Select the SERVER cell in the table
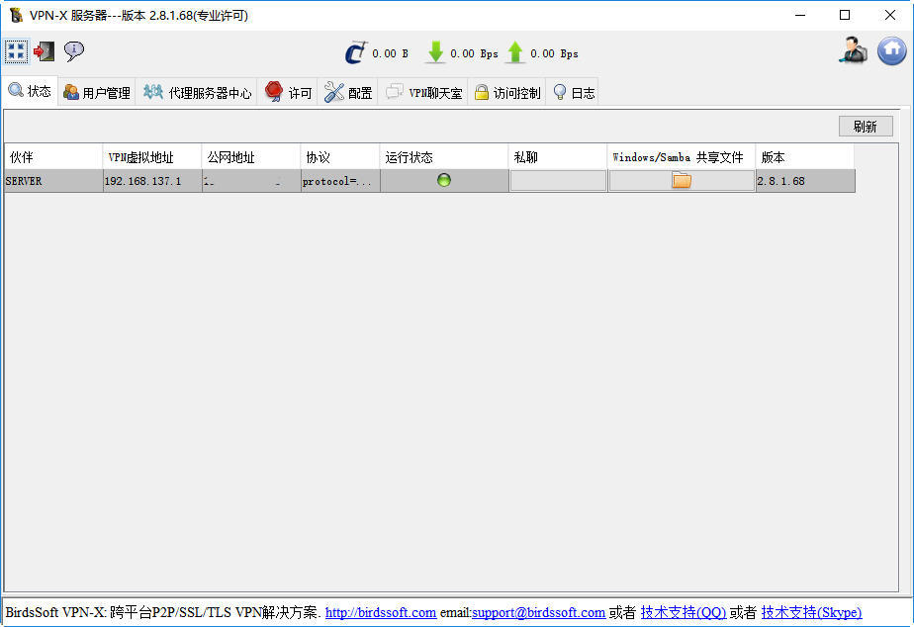Screen dimensions: 914x627 (x=53, y=181)
